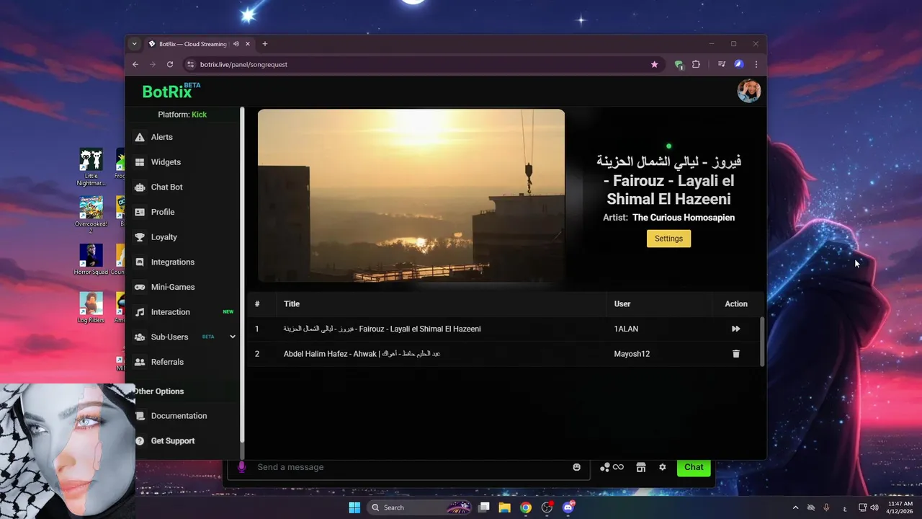Click the points infinity icon
Image resolution: width=922 pixels, height=519 pixels.
(x=612, y=467)
